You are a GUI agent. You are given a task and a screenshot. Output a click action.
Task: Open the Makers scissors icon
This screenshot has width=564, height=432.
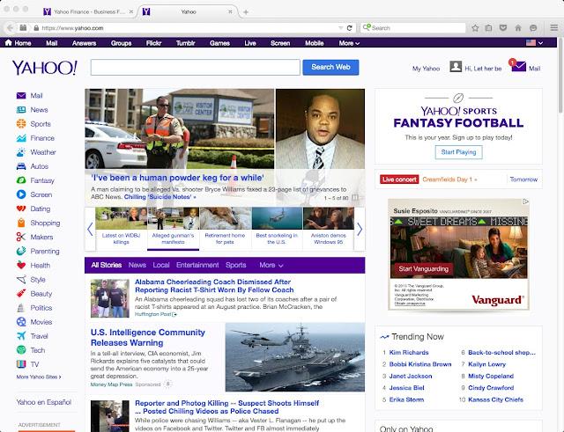click(x=21, y=237)
